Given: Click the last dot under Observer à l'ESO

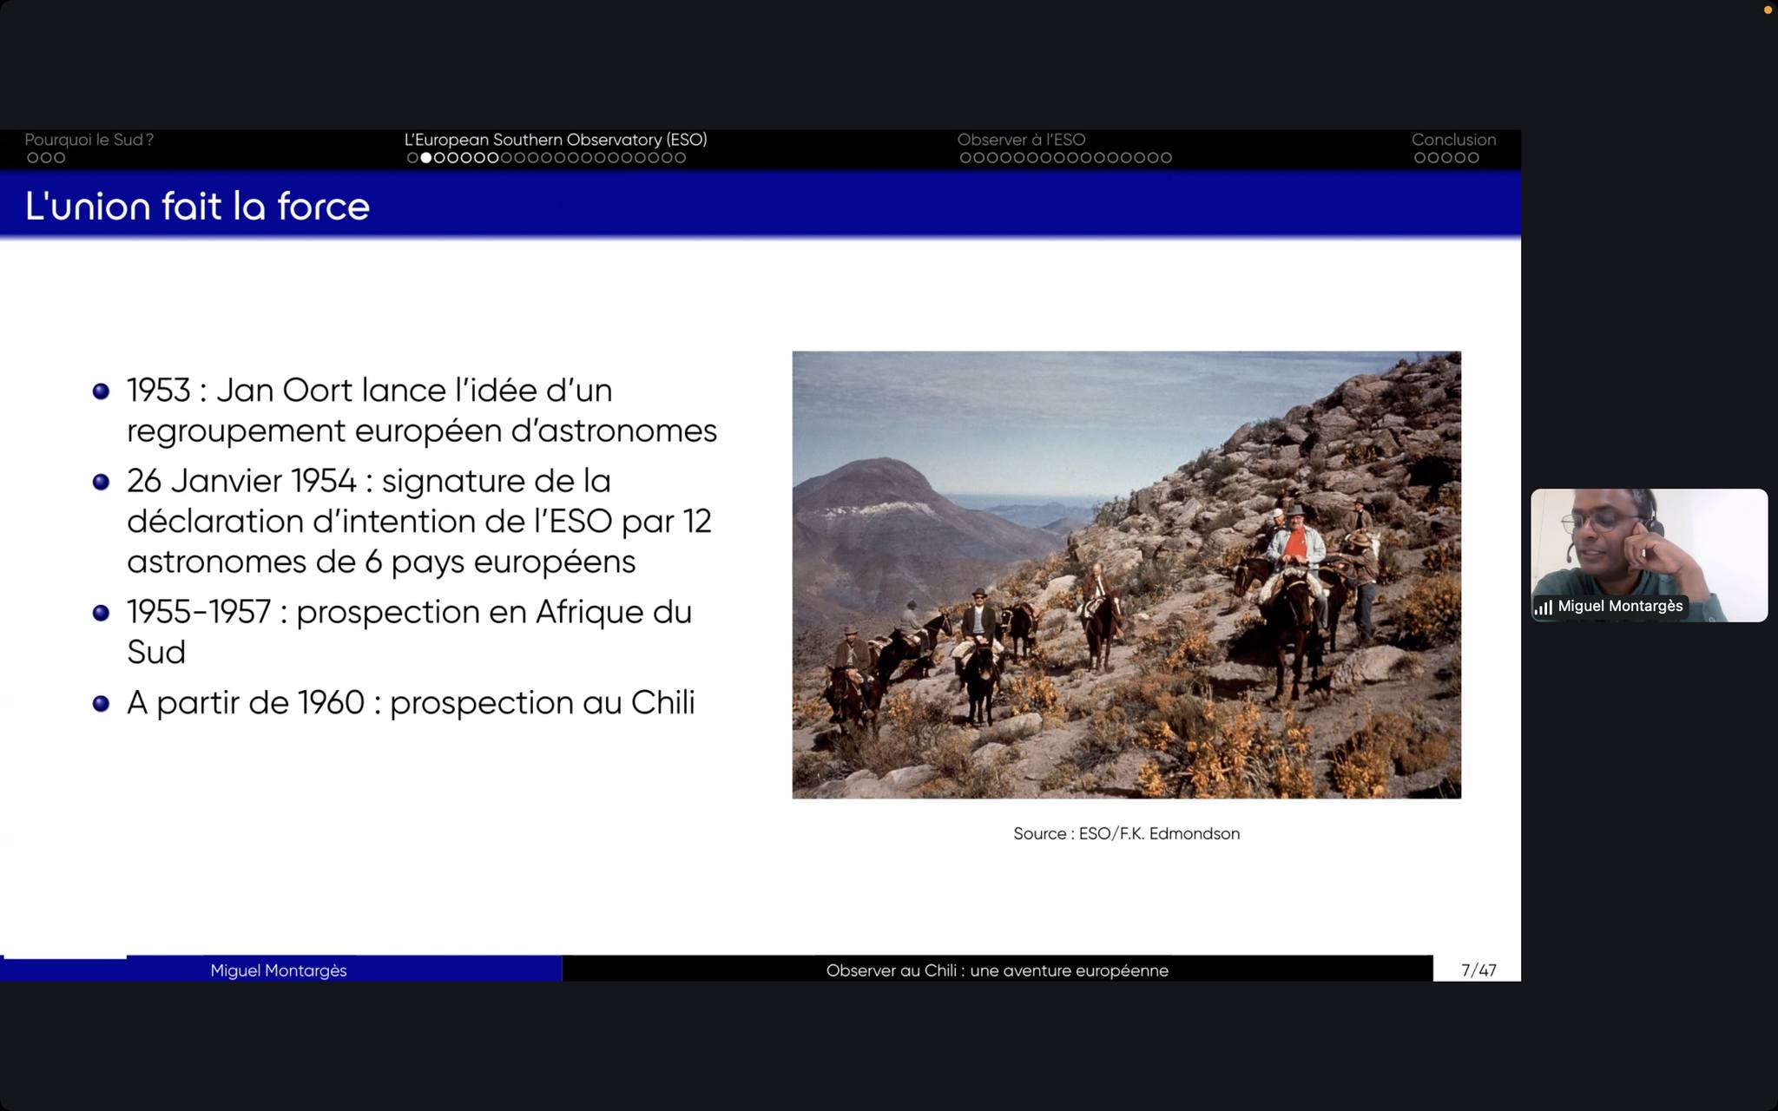Looking at the screenshot, I should [x=1166, y=158].
